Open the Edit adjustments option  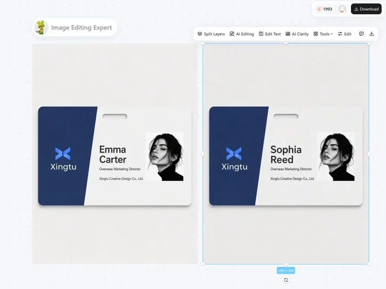(344, 34)
